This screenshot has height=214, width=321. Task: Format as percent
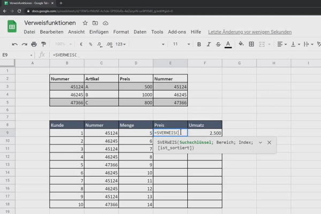coord(90,44)
